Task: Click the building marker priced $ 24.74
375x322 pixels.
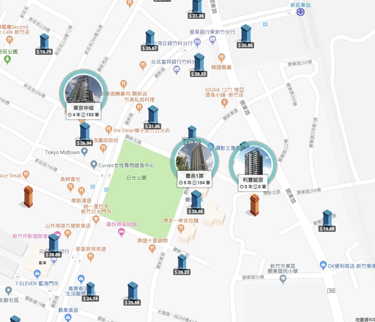Action: coord(90,292)
